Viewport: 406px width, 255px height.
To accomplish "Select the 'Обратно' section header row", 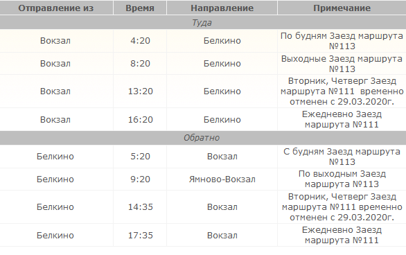I will coord(203,138).
